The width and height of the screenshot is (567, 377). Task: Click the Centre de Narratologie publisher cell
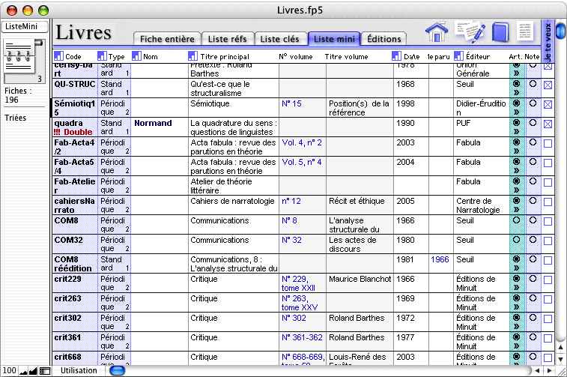pyautogui.click(x=478, y=205)
